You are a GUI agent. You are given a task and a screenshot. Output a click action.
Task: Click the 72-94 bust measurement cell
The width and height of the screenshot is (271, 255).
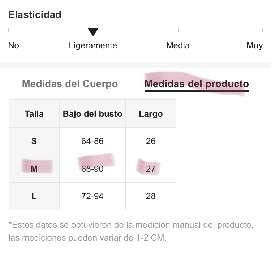93,196
